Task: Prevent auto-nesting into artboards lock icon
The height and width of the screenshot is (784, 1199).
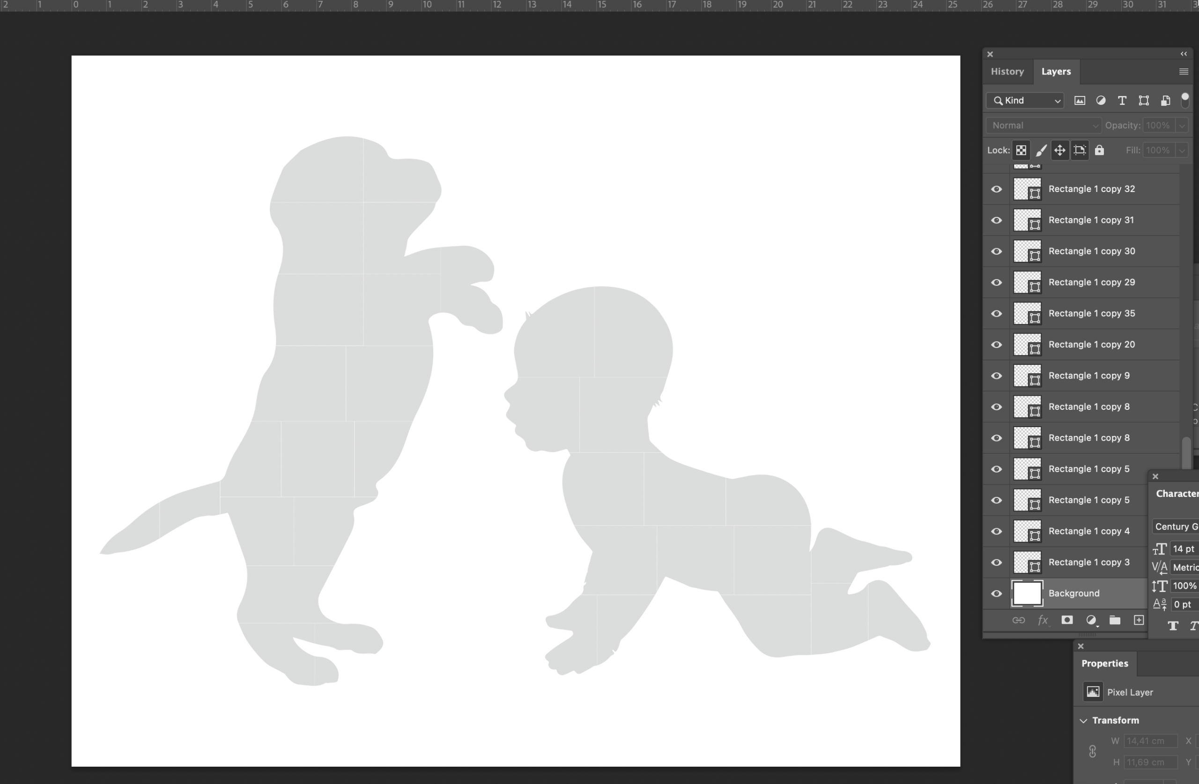Action: click(1080, 150)
